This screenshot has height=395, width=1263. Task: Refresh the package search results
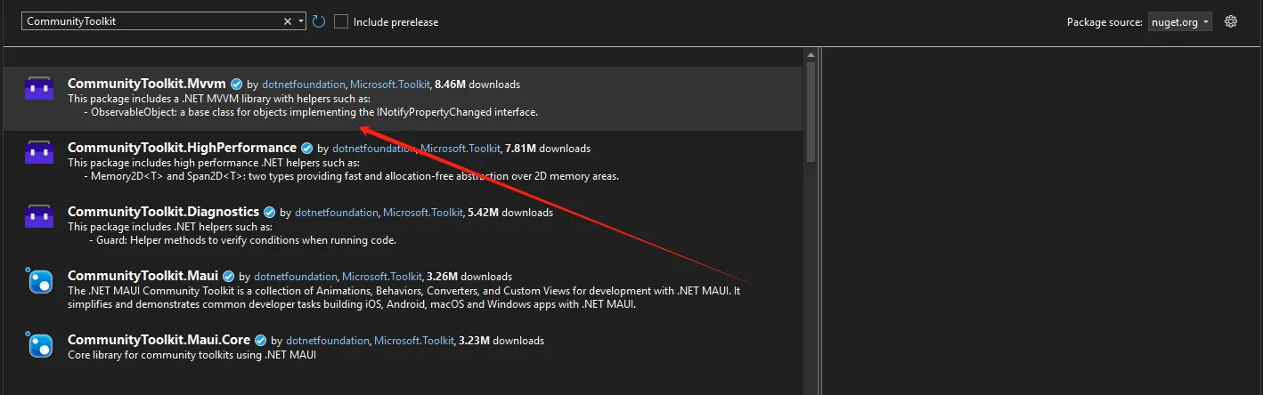319,21
